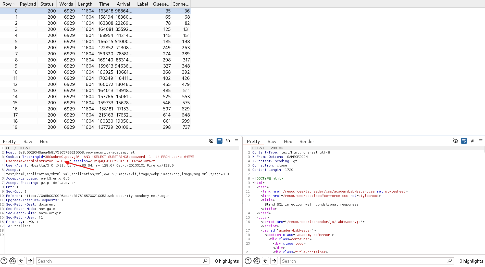Click the HTTP/1.1 200 OK response line
485x267 pixels.
click(x=267, y=148)
